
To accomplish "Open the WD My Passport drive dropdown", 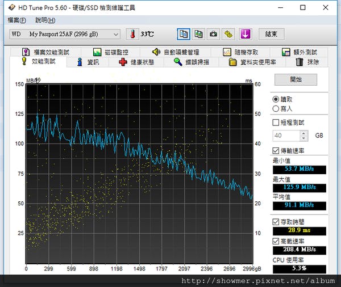I will click(x=65, y=34).
